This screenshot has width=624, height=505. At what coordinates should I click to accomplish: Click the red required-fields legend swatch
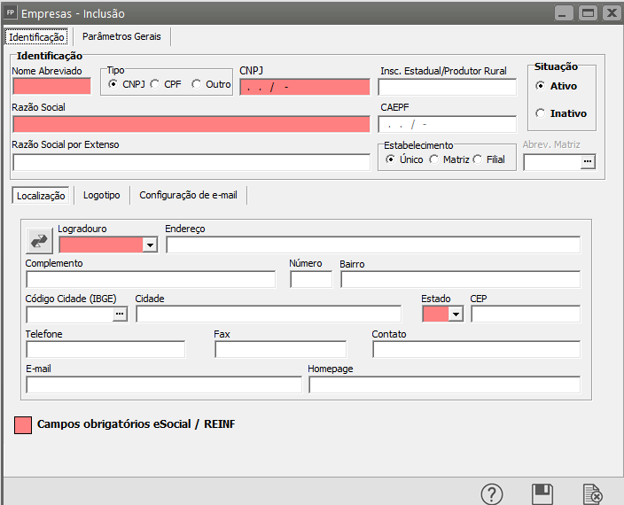coord(24,424)
